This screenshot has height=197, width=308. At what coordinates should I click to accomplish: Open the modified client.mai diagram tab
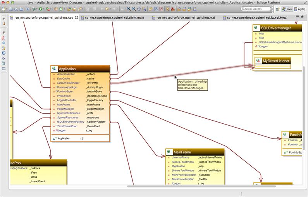186,18
